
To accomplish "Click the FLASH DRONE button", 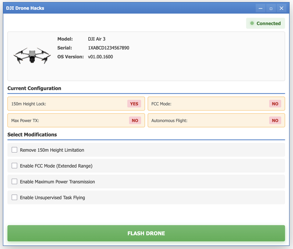I will tap(146, 233).
